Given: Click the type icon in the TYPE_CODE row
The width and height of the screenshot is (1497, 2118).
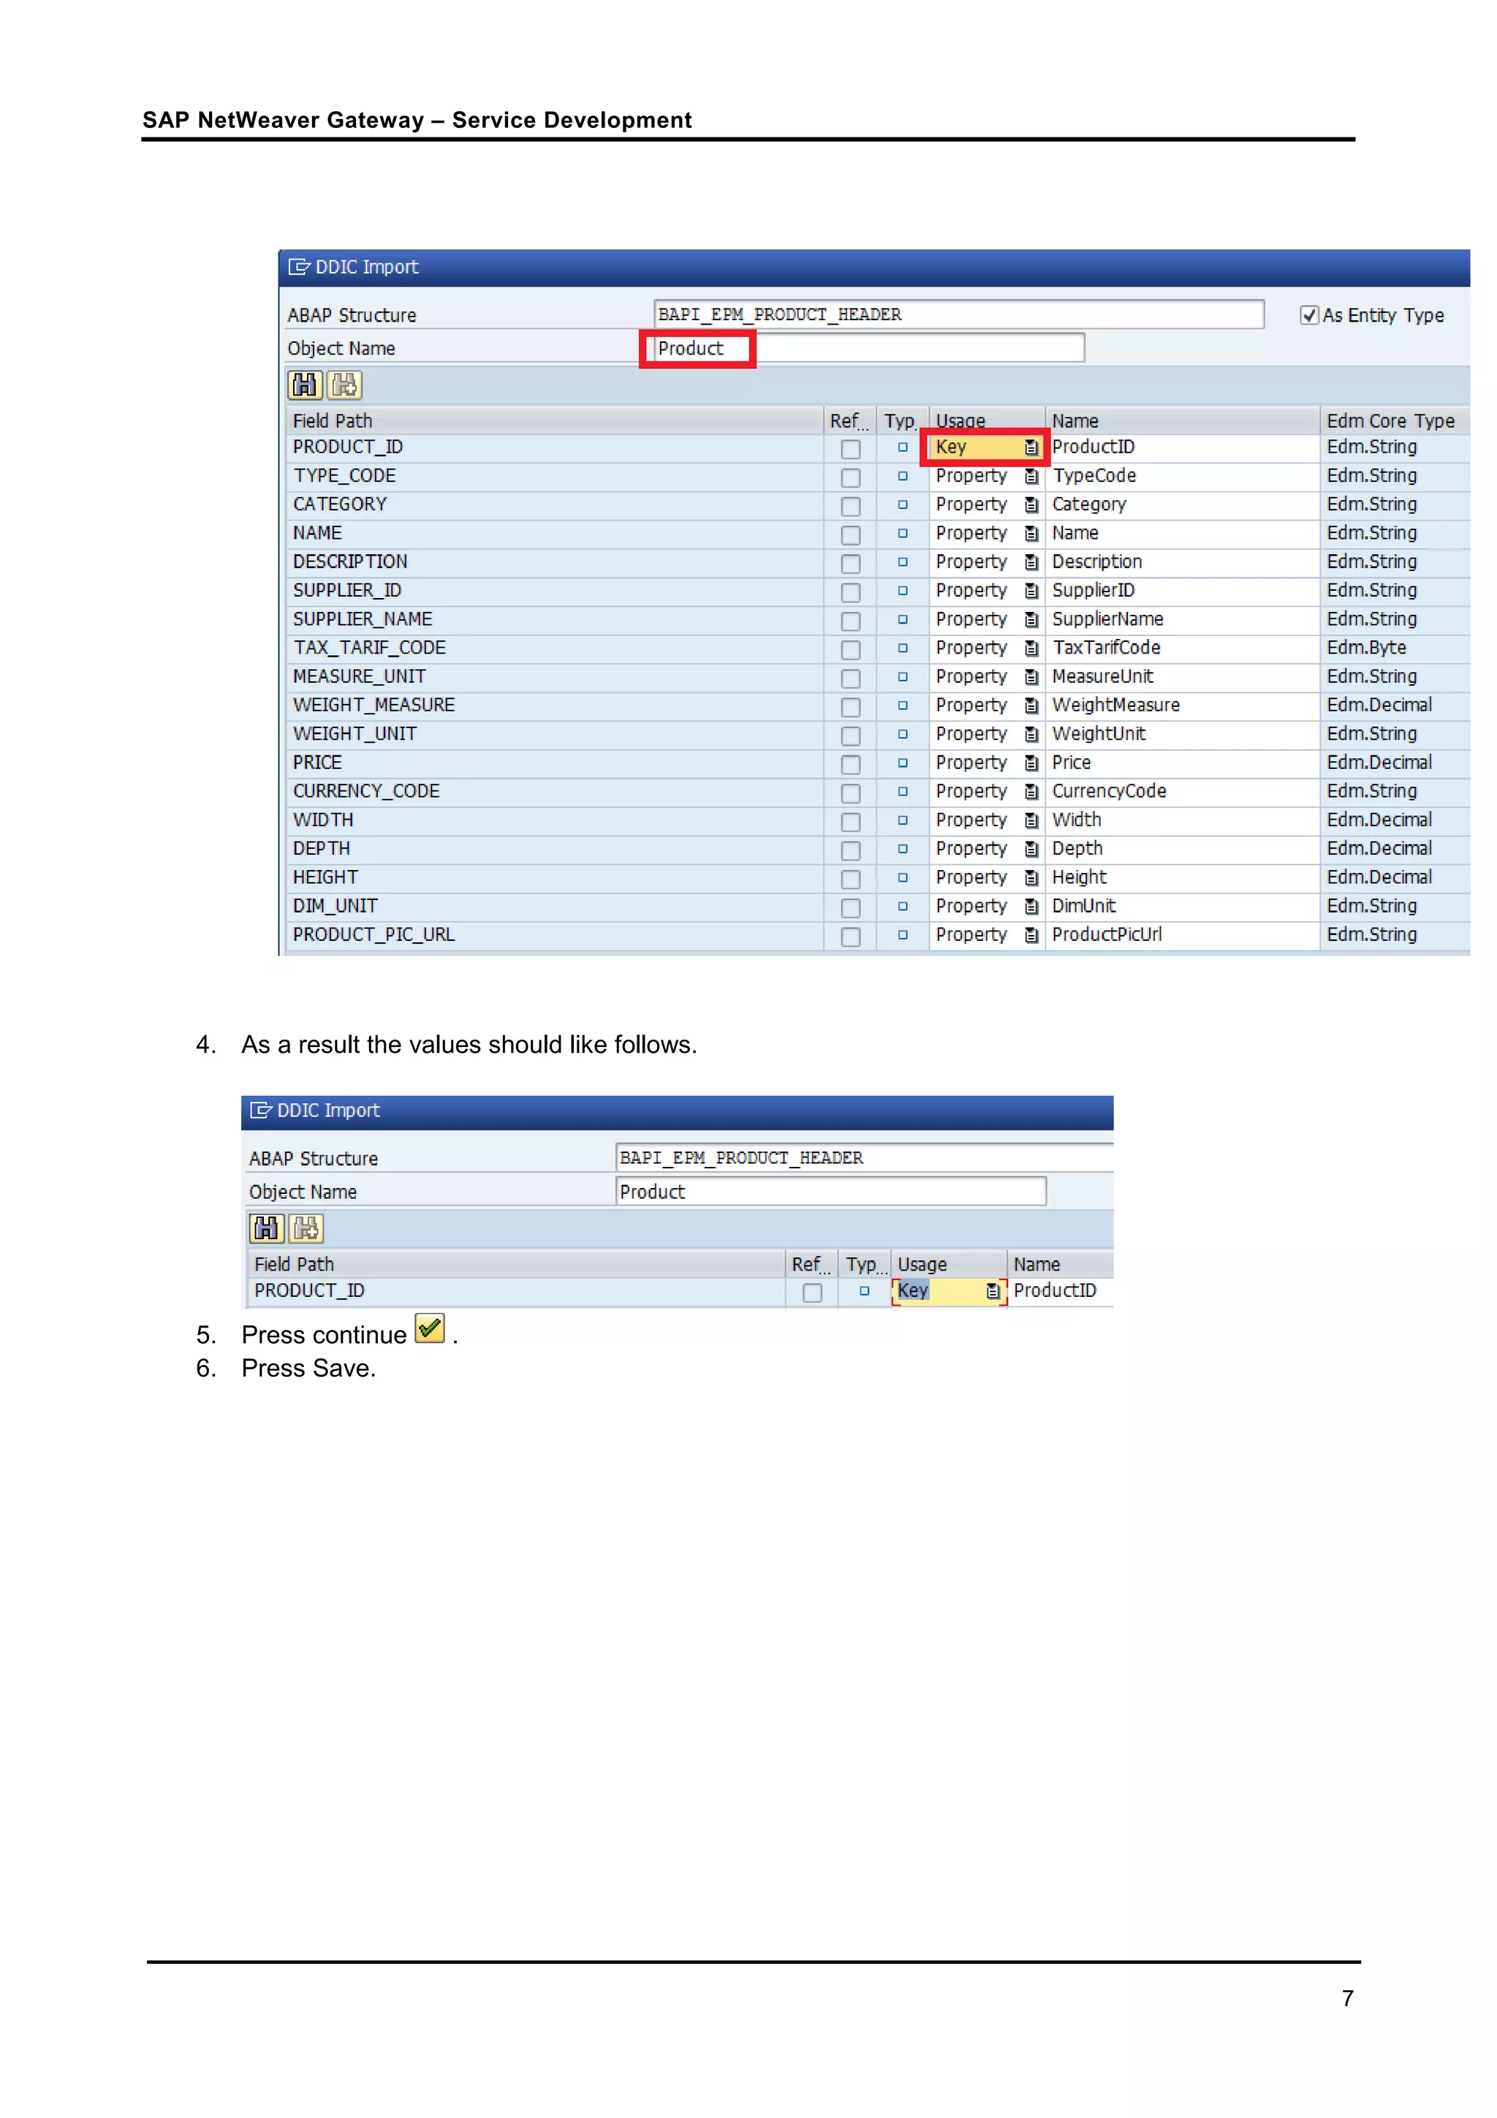Looking at the screenshot, I should coord(902,476).
